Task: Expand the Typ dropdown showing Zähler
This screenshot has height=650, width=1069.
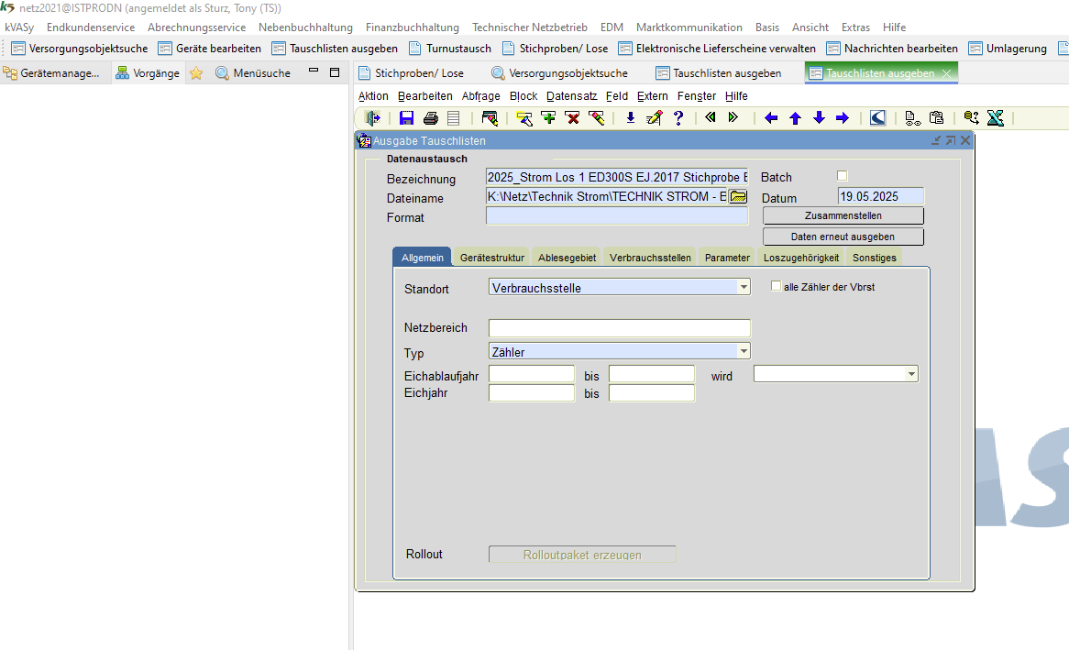Action: click(744, 351)
